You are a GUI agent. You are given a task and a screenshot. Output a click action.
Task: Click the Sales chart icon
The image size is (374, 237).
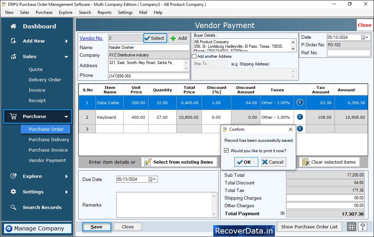point(14,56)
